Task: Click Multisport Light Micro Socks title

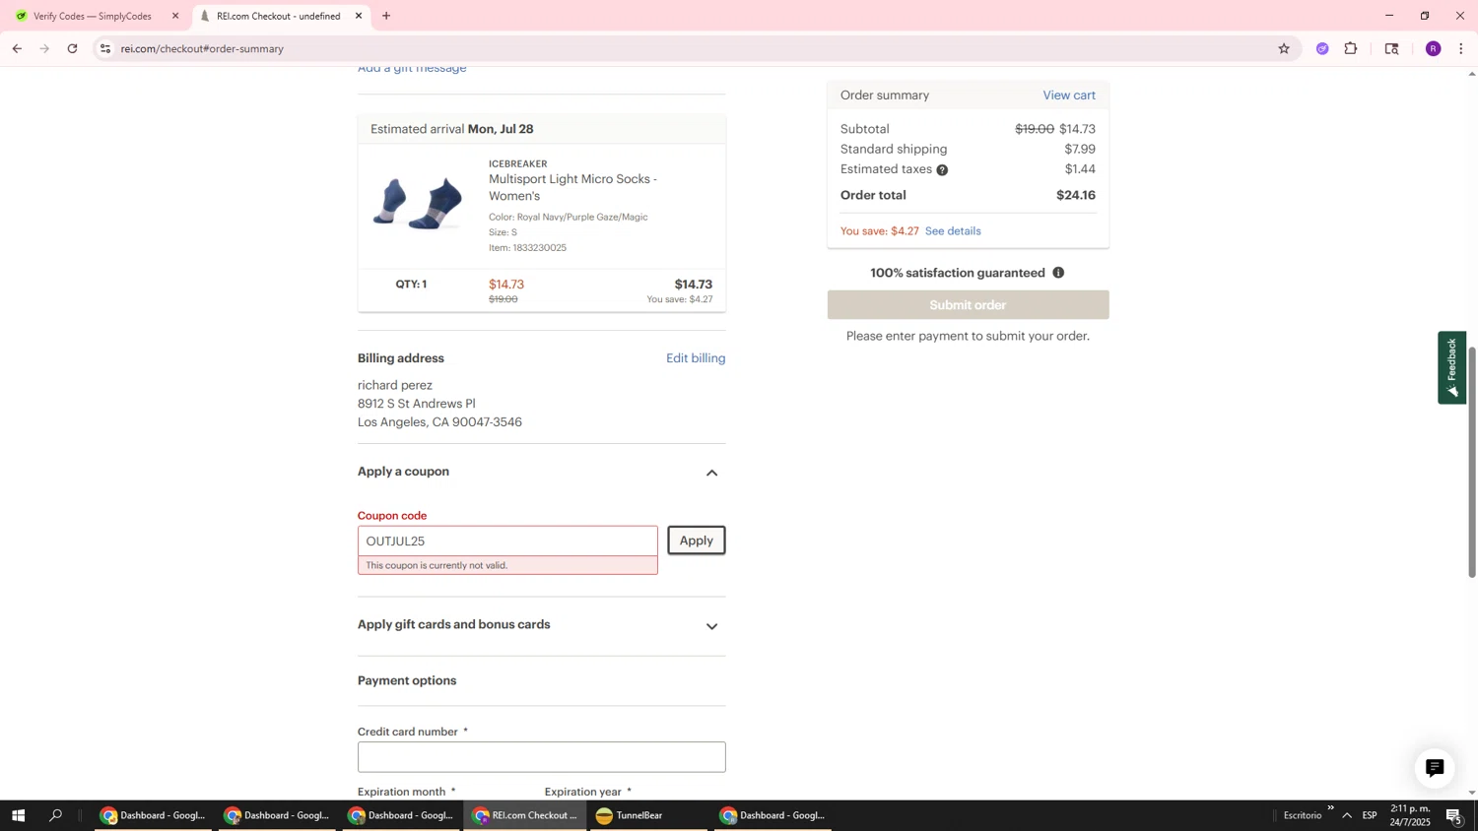Action: [572, 187]
